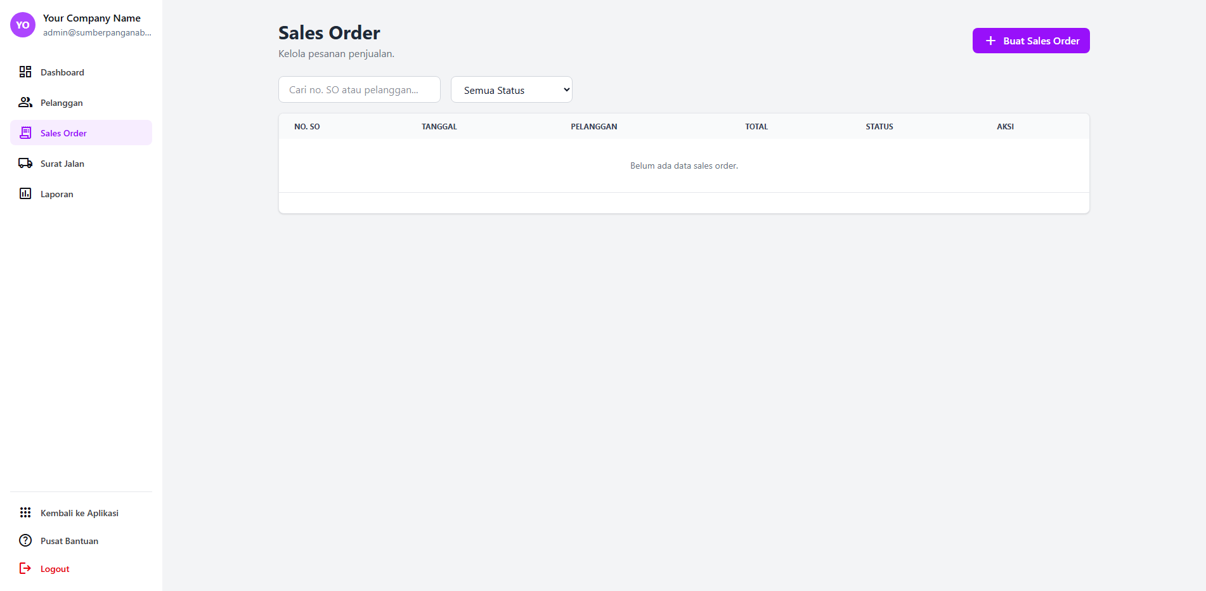Click the STATUS column header
Image resolution: width=1206 pixels, height=591 pixels.
coord(879,126)
